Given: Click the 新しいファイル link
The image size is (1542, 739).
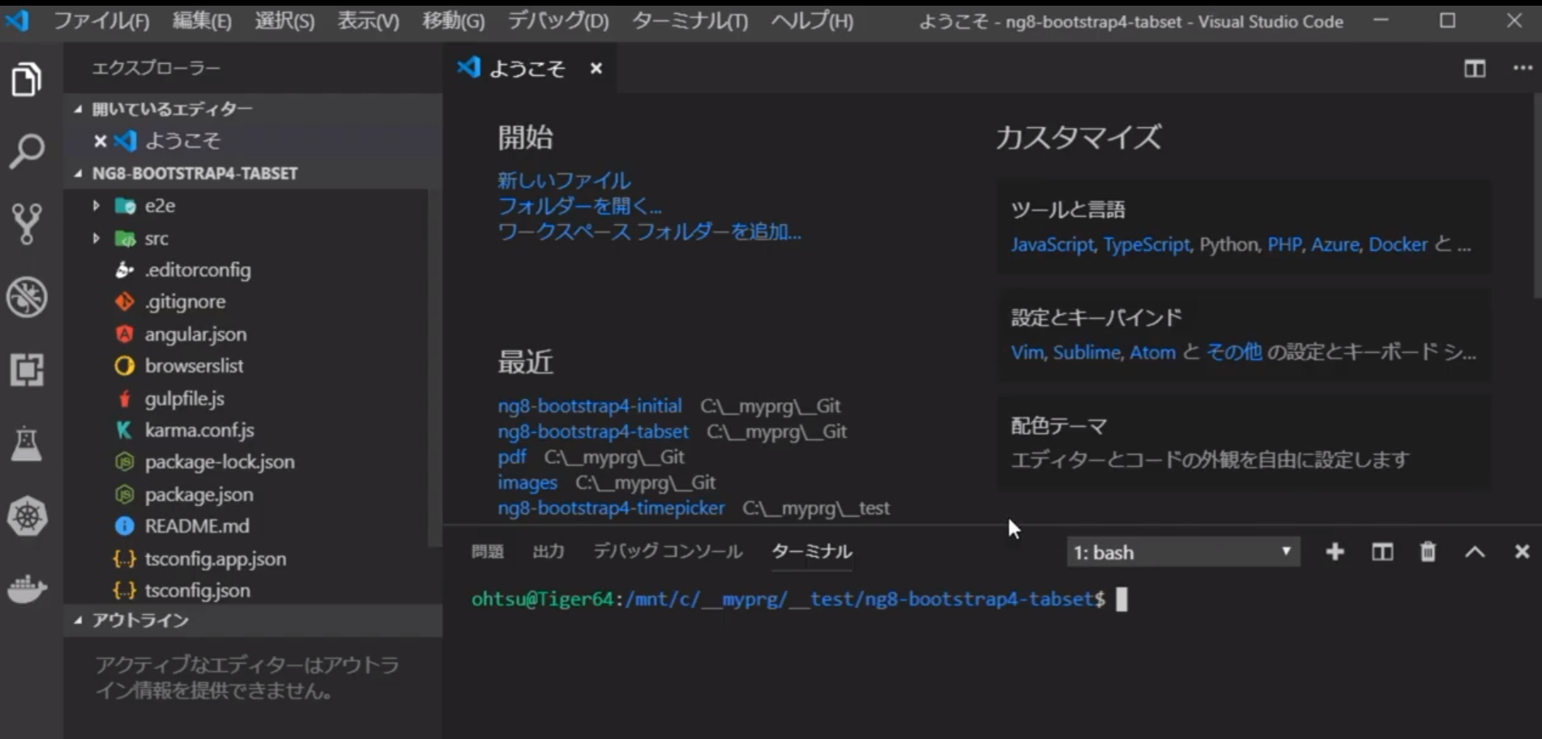Looking at the screenshot, I should [564, 181].
